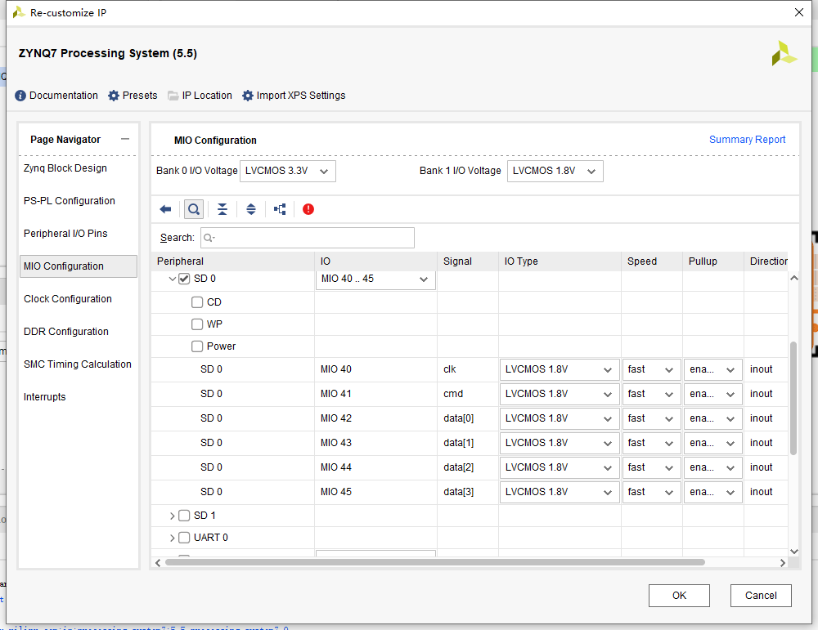Open Pullup dropdown for MIO 41
This screenshot has width=818, height=630.
pos(712,394)
